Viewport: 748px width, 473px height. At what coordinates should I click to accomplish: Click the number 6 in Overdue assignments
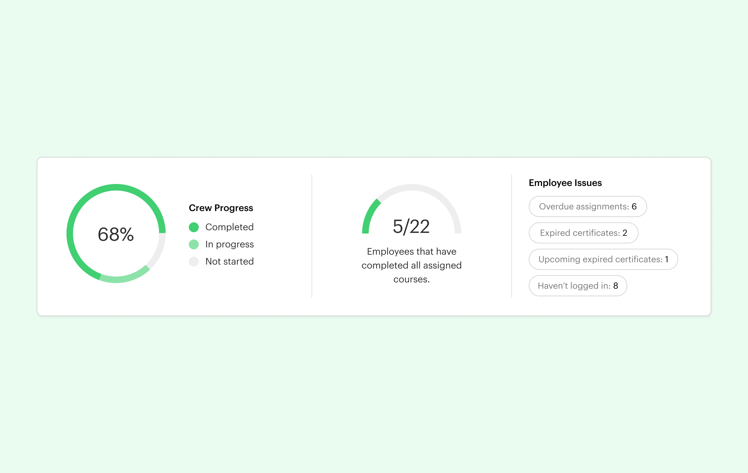coord(634,206)
